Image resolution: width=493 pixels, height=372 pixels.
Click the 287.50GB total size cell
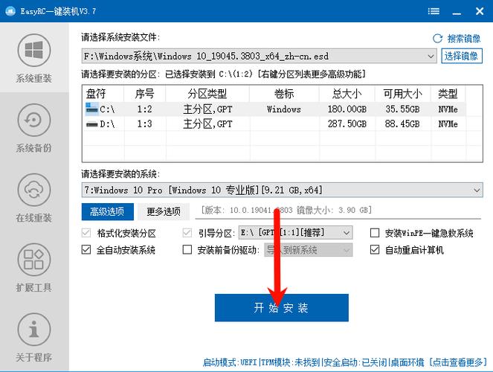pyautogui.click(x=347, y=124)
